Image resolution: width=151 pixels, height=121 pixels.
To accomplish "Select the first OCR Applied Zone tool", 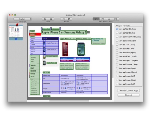I will [96, 19].
